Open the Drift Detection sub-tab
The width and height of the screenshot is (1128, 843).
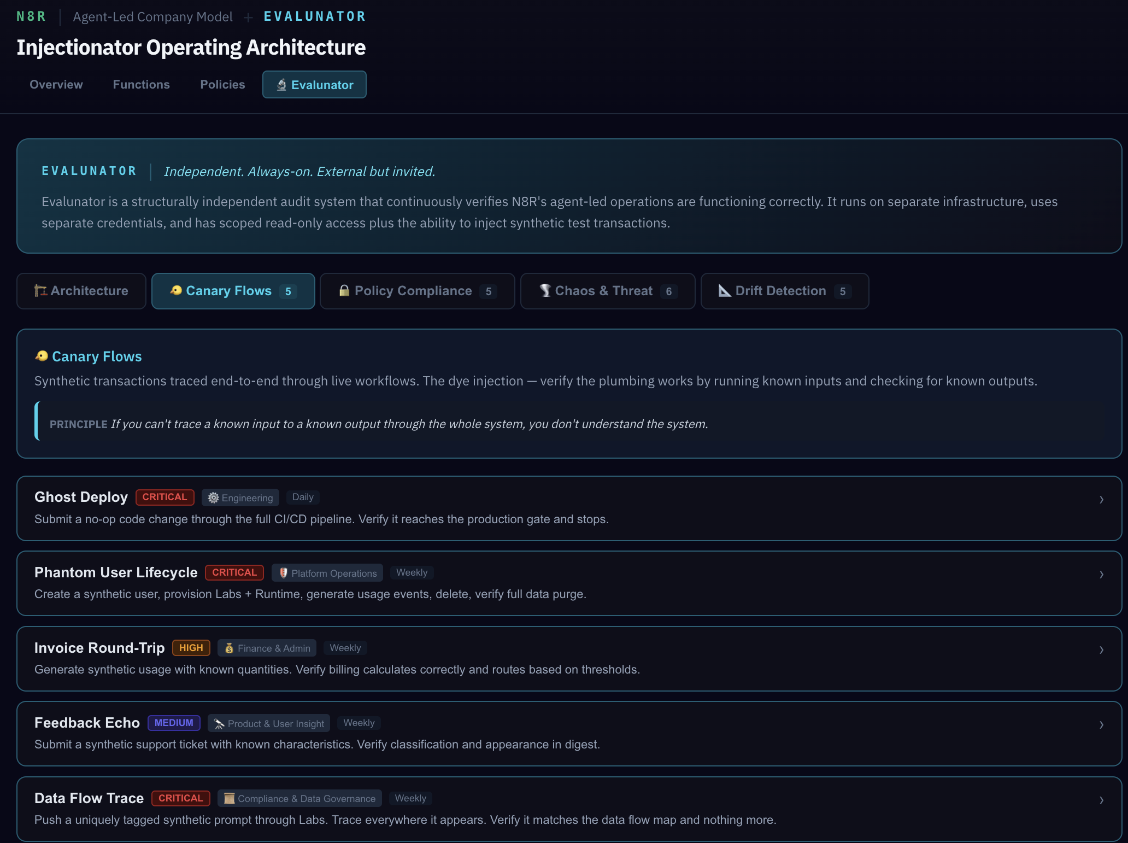coord(785,291)
